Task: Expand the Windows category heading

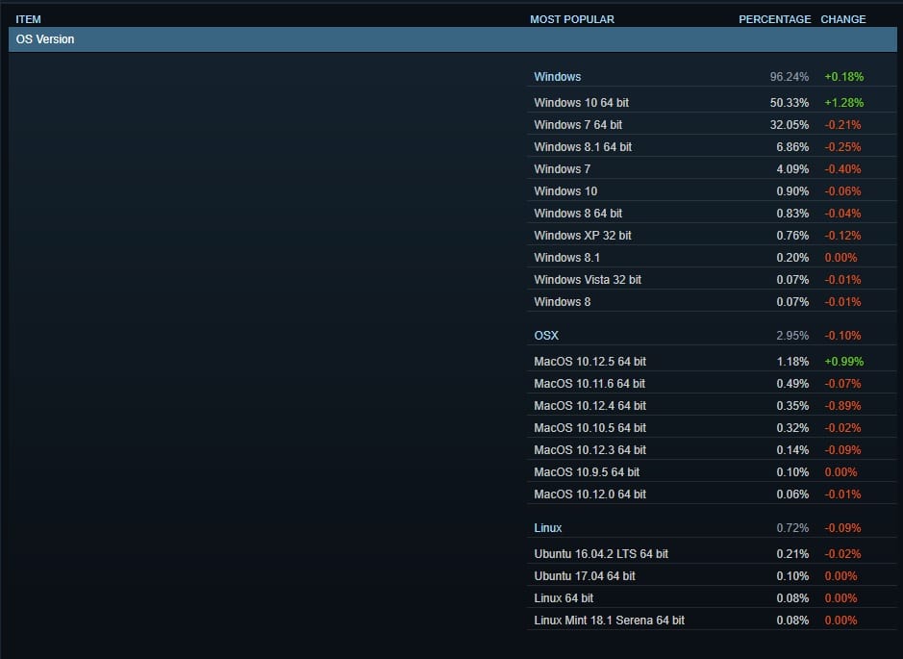Action: (558, 77)
